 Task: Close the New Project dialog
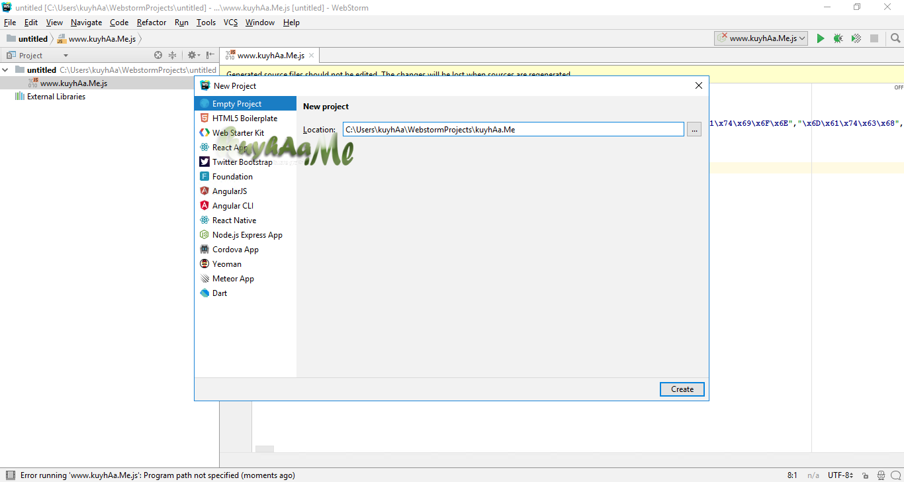pos(699,86)
